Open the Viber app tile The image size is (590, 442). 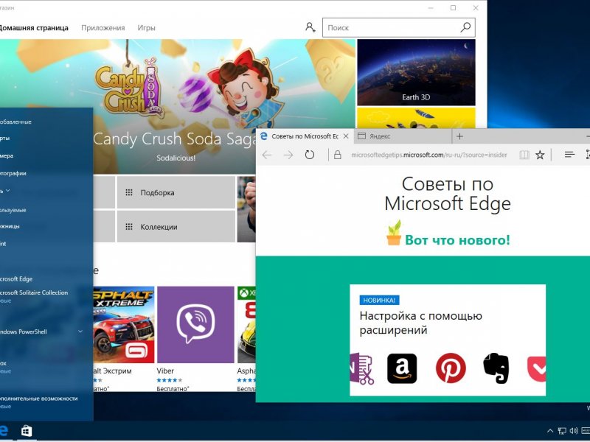pyautogui.click(x=195, y=324)
